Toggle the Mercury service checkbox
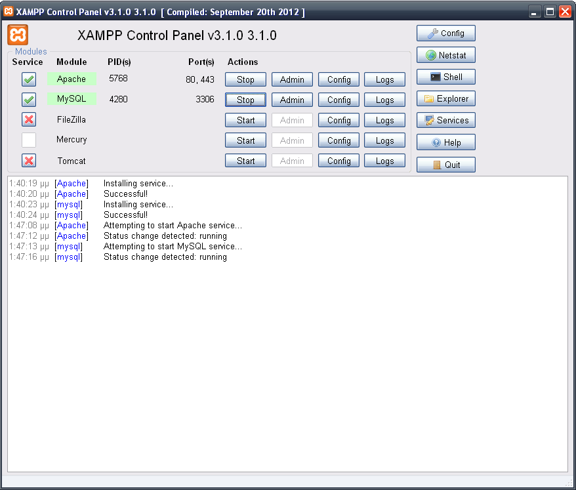The height and width of the screenshot is (490, 576). point(29,140)
